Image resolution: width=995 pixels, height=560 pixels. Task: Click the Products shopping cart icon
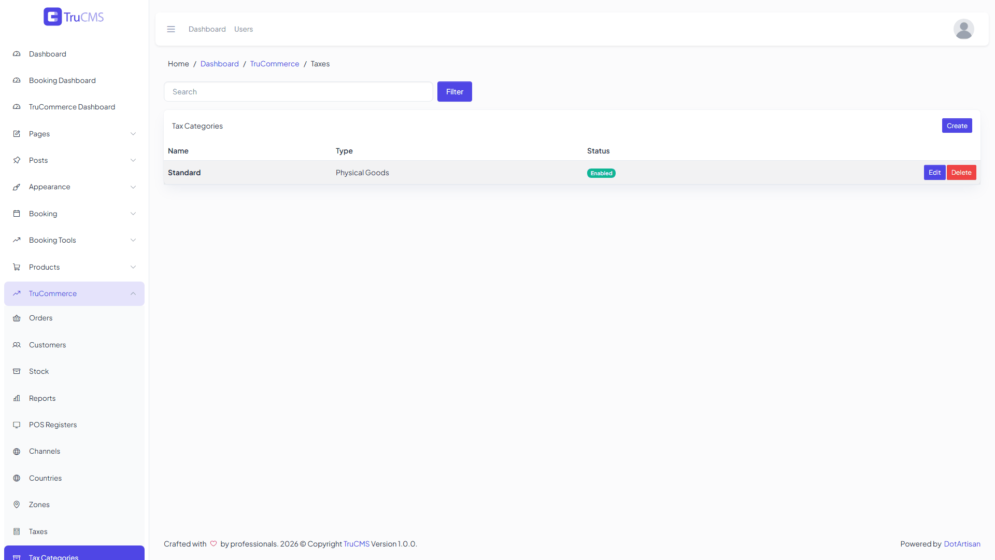(x=17, y=267)
